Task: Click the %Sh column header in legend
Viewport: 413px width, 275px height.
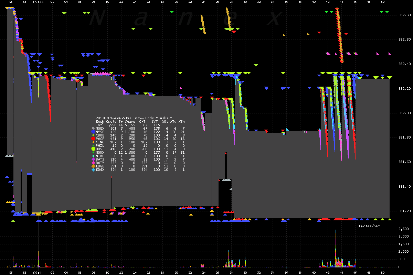Action: pyautogui.click(x=181, y=121)
